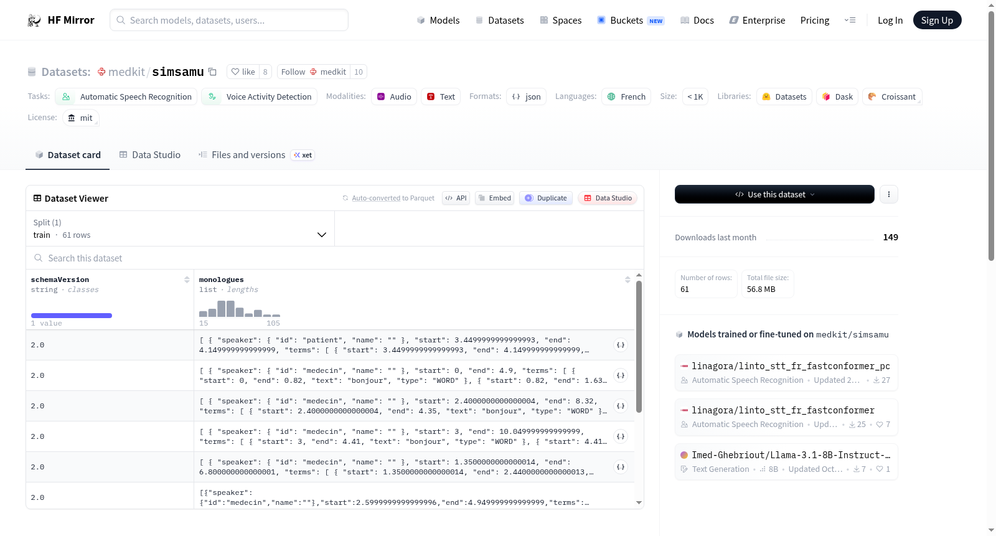Click the Dask library tag
Viewport: 996px width, 536px height.
pos(837,96)
